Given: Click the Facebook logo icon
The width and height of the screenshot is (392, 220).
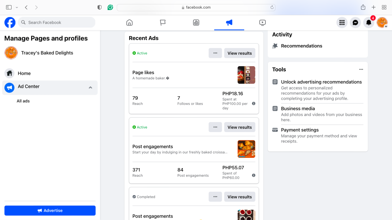Looking at the screenshot, I should 10,22.
